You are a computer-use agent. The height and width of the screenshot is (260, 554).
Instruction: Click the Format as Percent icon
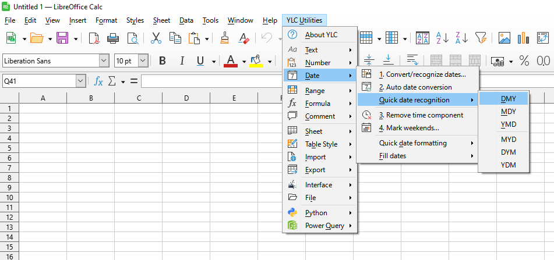click(x=524, y=61)
